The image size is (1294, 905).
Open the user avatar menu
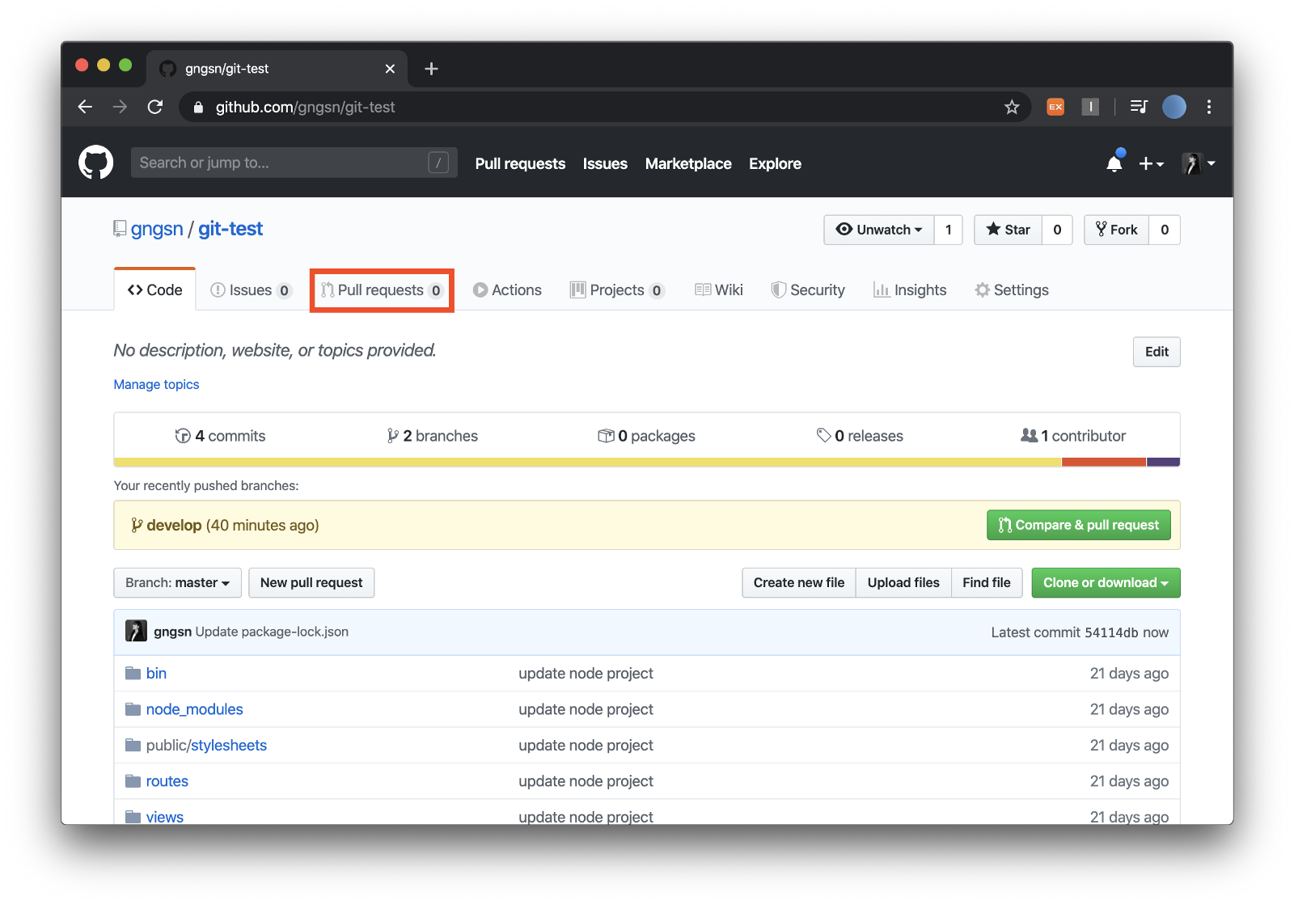1199,163
